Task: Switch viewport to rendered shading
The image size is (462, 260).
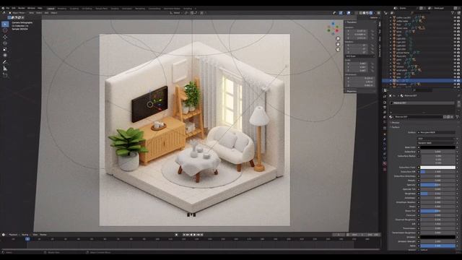Action: [370, 13]
